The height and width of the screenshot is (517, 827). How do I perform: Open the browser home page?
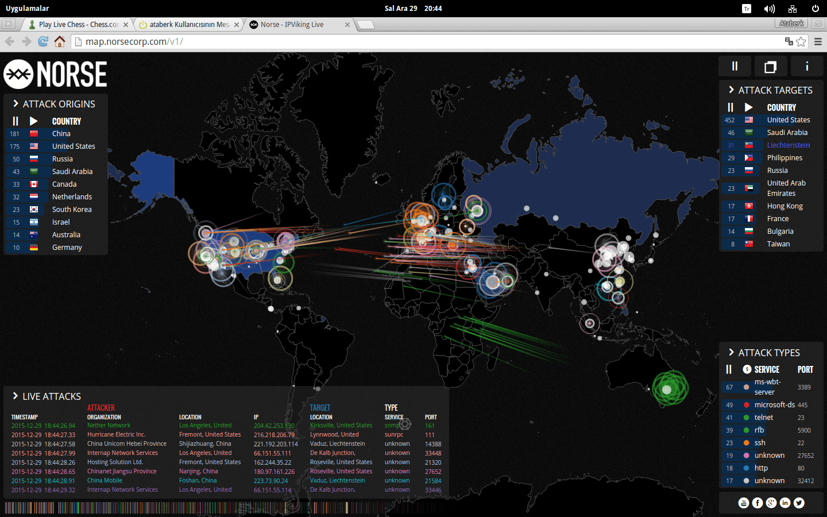60,41
